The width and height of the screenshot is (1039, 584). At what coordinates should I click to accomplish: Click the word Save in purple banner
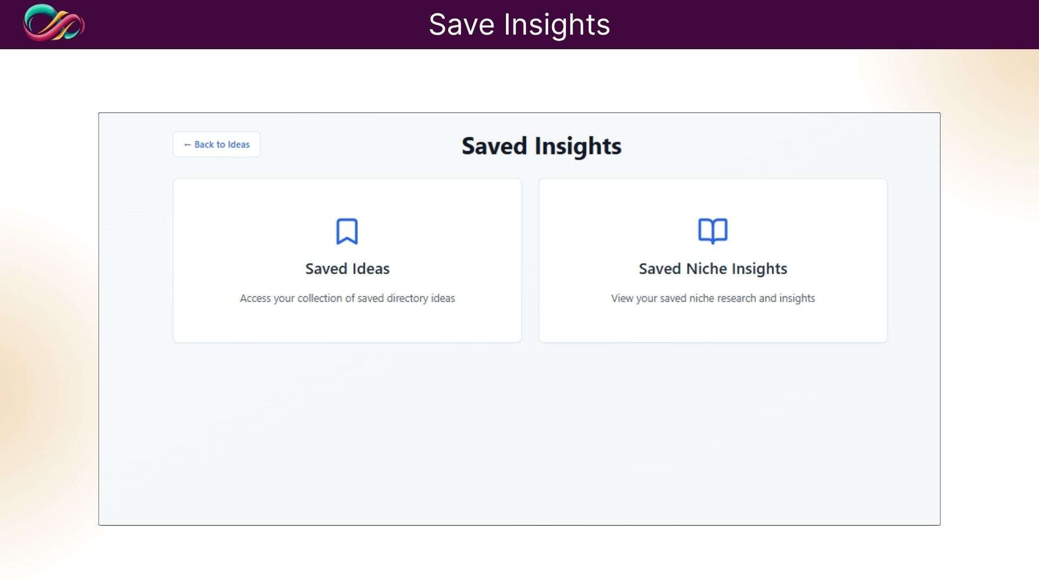(462, 24)
